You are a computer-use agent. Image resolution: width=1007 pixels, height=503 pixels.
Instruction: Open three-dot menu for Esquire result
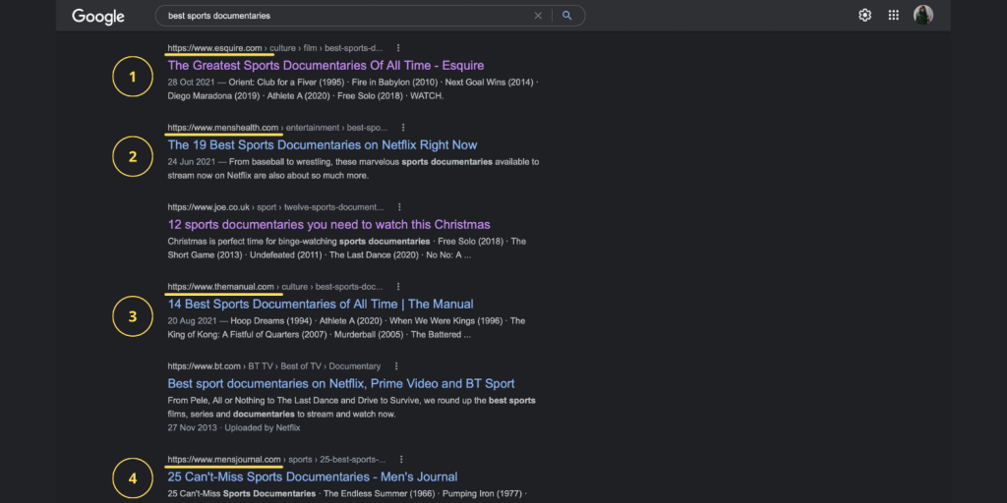pos(399,48)
